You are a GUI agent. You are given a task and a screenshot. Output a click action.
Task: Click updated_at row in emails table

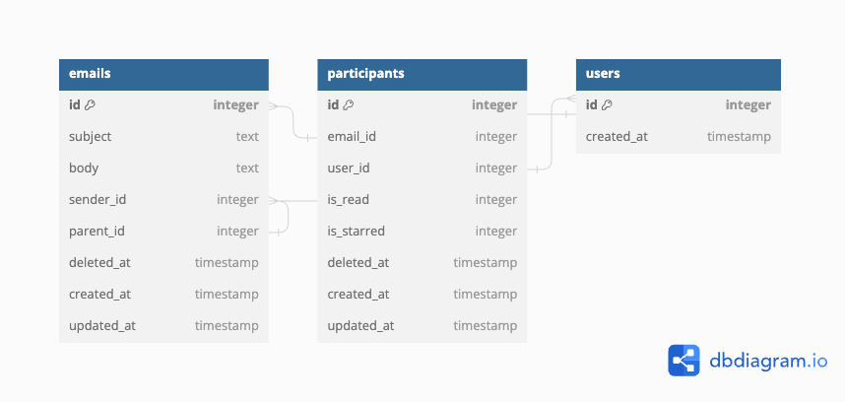(163, 326)
